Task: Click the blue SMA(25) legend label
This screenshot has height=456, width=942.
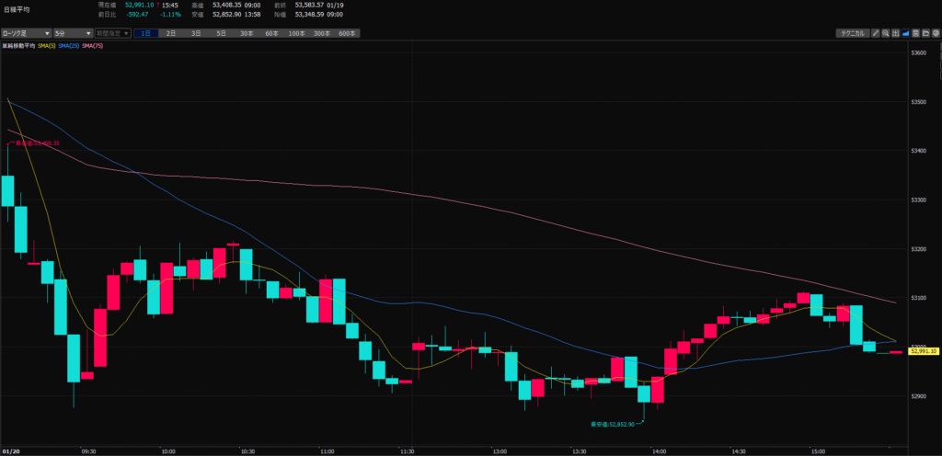Action: [x=69, y=45]
